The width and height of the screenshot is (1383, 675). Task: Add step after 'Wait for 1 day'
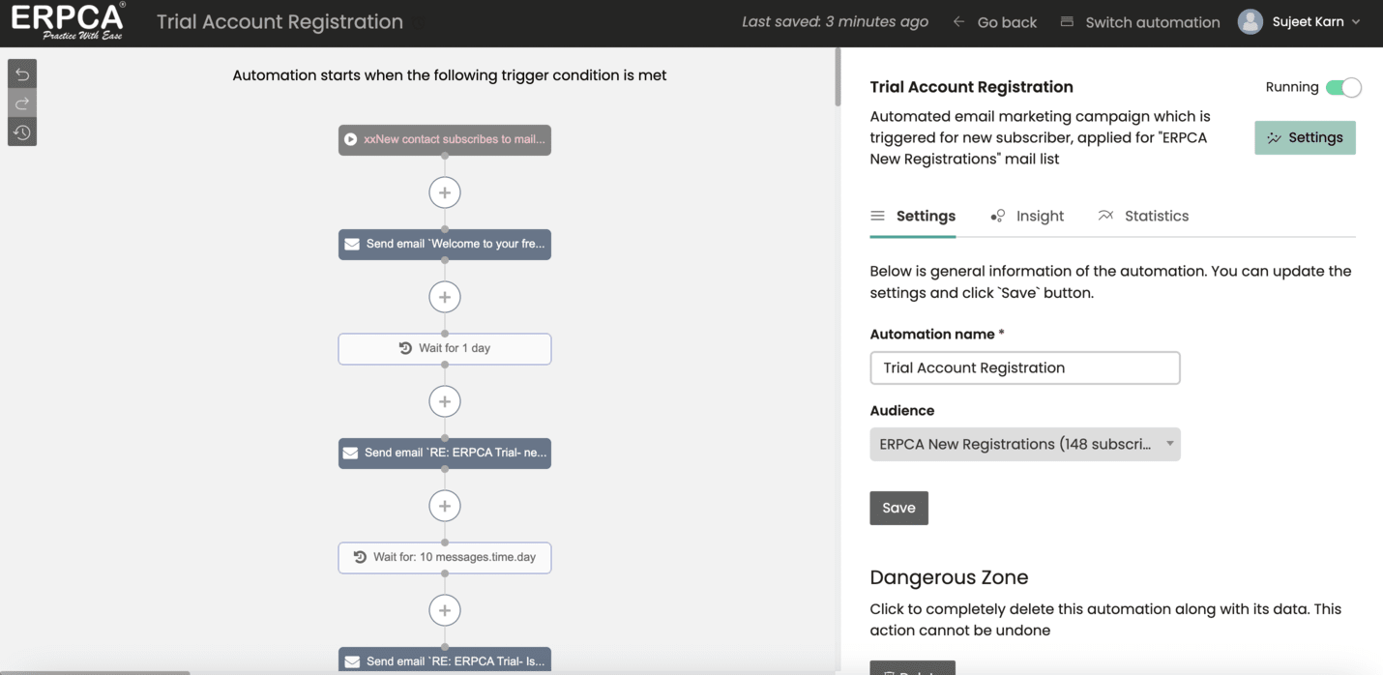tap(445, 401)
